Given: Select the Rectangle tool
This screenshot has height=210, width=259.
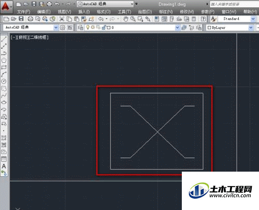Looking at the screenshot, I should (x=4, y=67).
